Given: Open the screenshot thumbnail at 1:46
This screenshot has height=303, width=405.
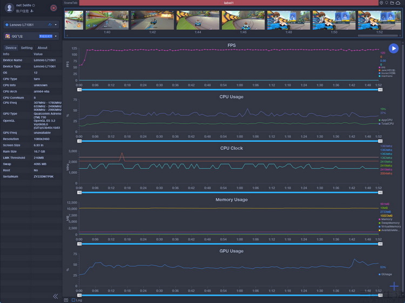Looking at the screenshot, I should [x=244, y=20].
